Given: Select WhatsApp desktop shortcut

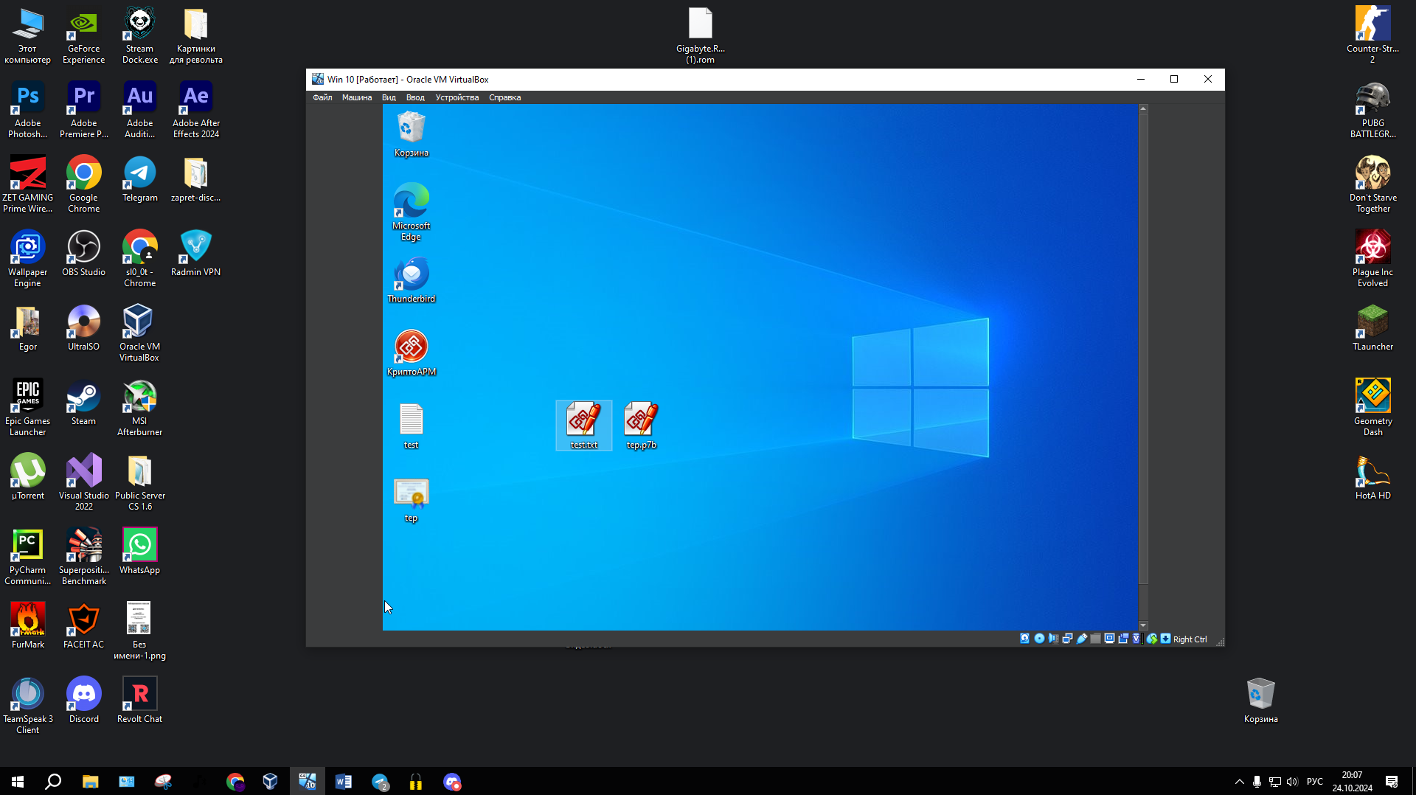Looking at the screenshot, I should point(140,552).
